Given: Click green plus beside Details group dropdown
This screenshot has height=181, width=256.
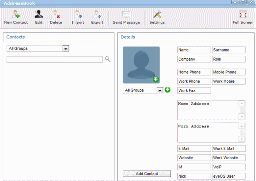Looking at the screenshot, I should 167,90.
